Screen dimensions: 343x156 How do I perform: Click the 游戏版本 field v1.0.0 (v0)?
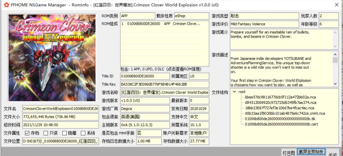145,101
